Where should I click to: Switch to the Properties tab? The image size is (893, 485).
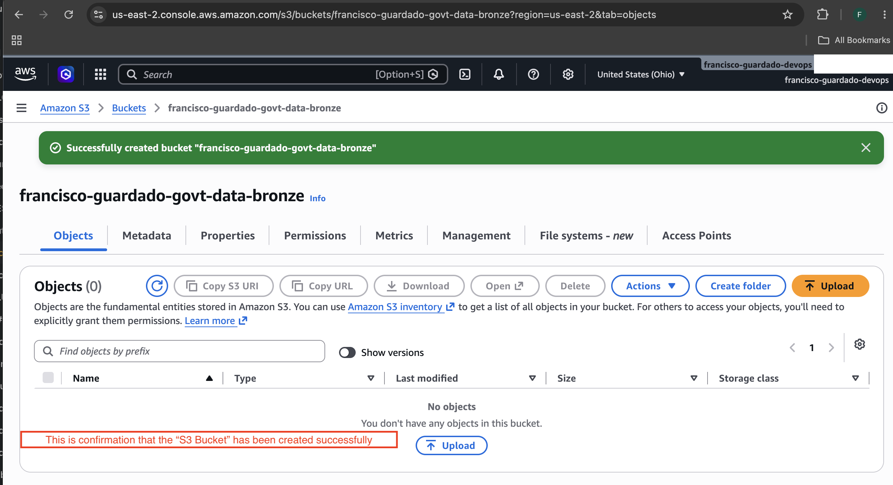point(228,236)
